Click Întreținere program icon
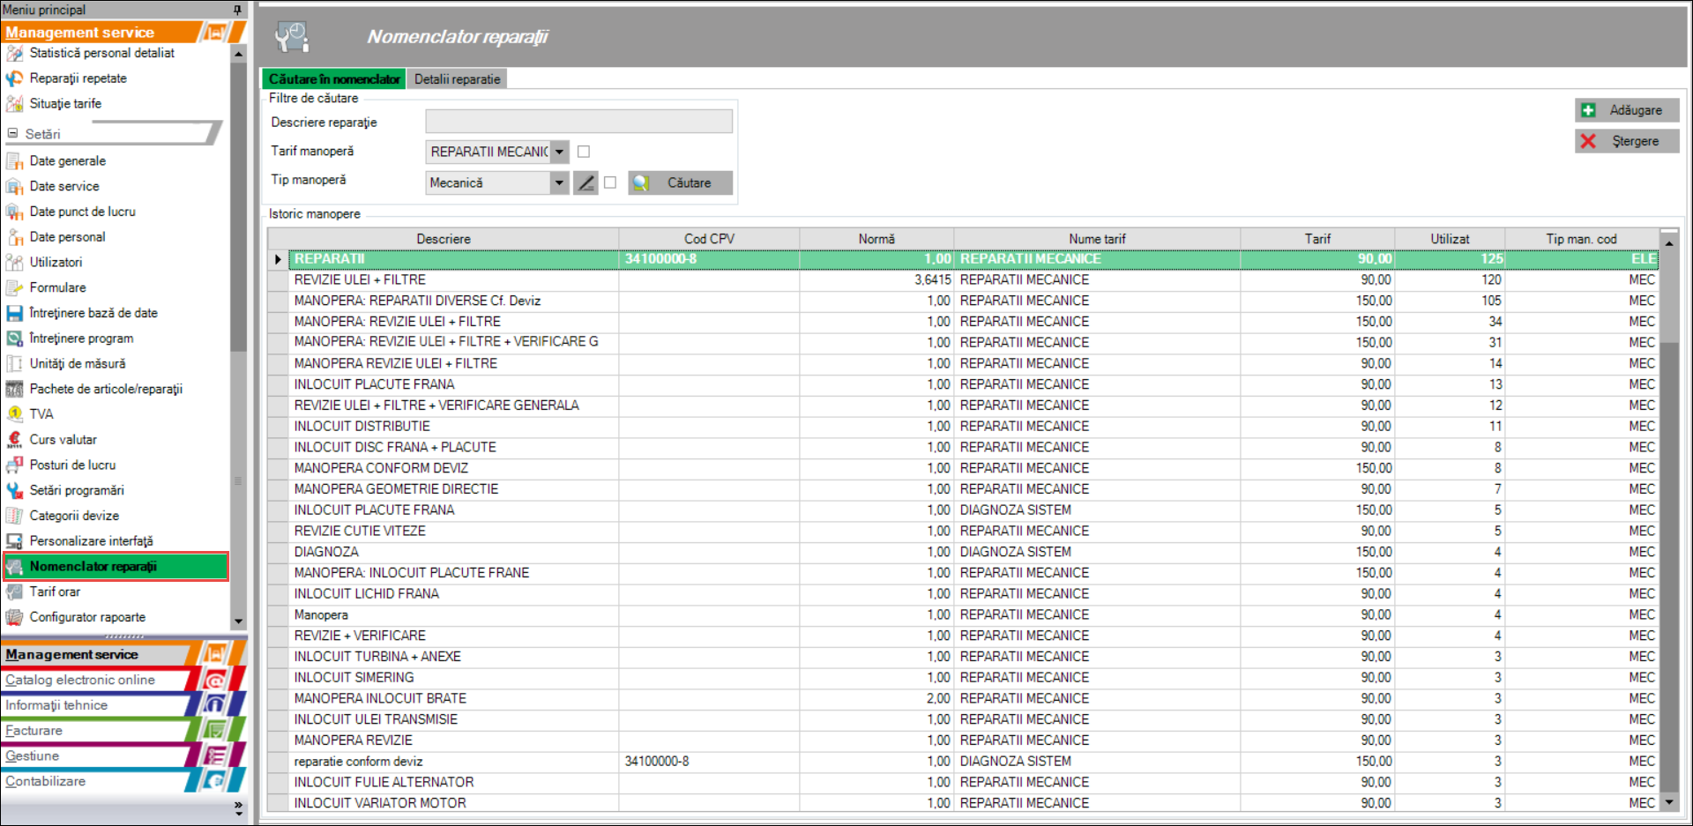 click(14, 339)
